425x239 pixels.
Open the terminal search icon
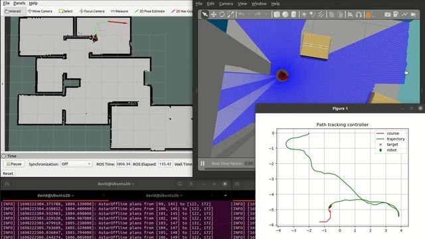coord(180,184)
